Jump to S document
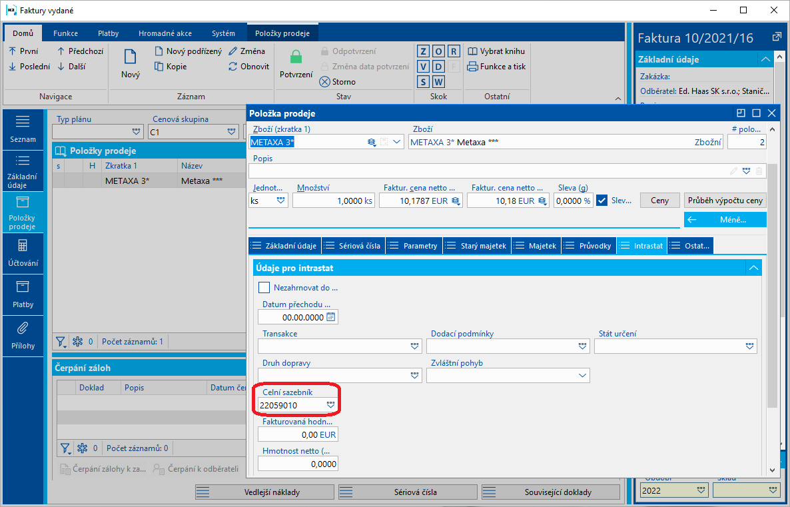 click(x=423, y=82)
